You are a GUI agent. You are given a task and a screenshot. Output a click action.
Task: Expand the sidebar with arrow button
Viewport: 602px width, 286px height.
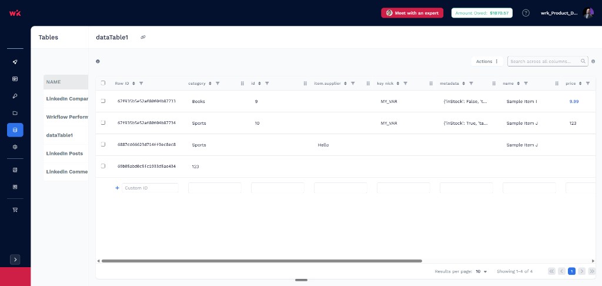coord(15,260)
